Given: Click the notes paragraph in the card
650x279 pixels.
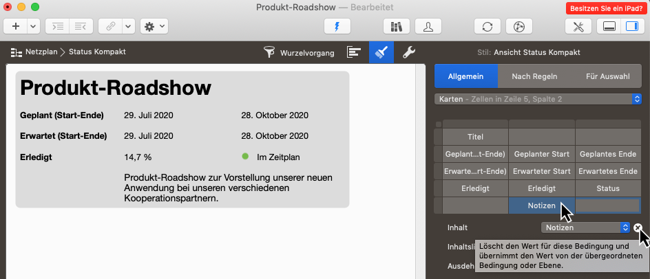Looking at the screenshot, I should pos(229,188).
